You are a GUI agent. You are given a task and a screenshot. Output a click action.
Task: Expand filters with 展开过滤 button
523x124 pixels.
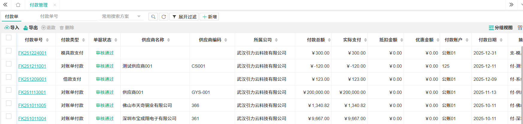[x=184, y=17]
